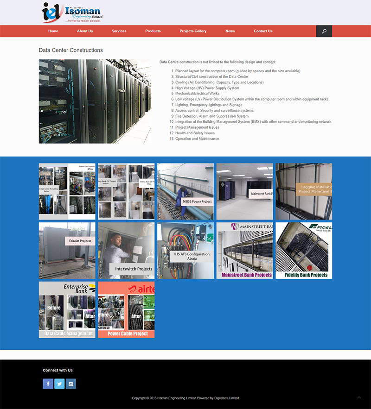Go to Contact Us page

(x=263, y=31)
